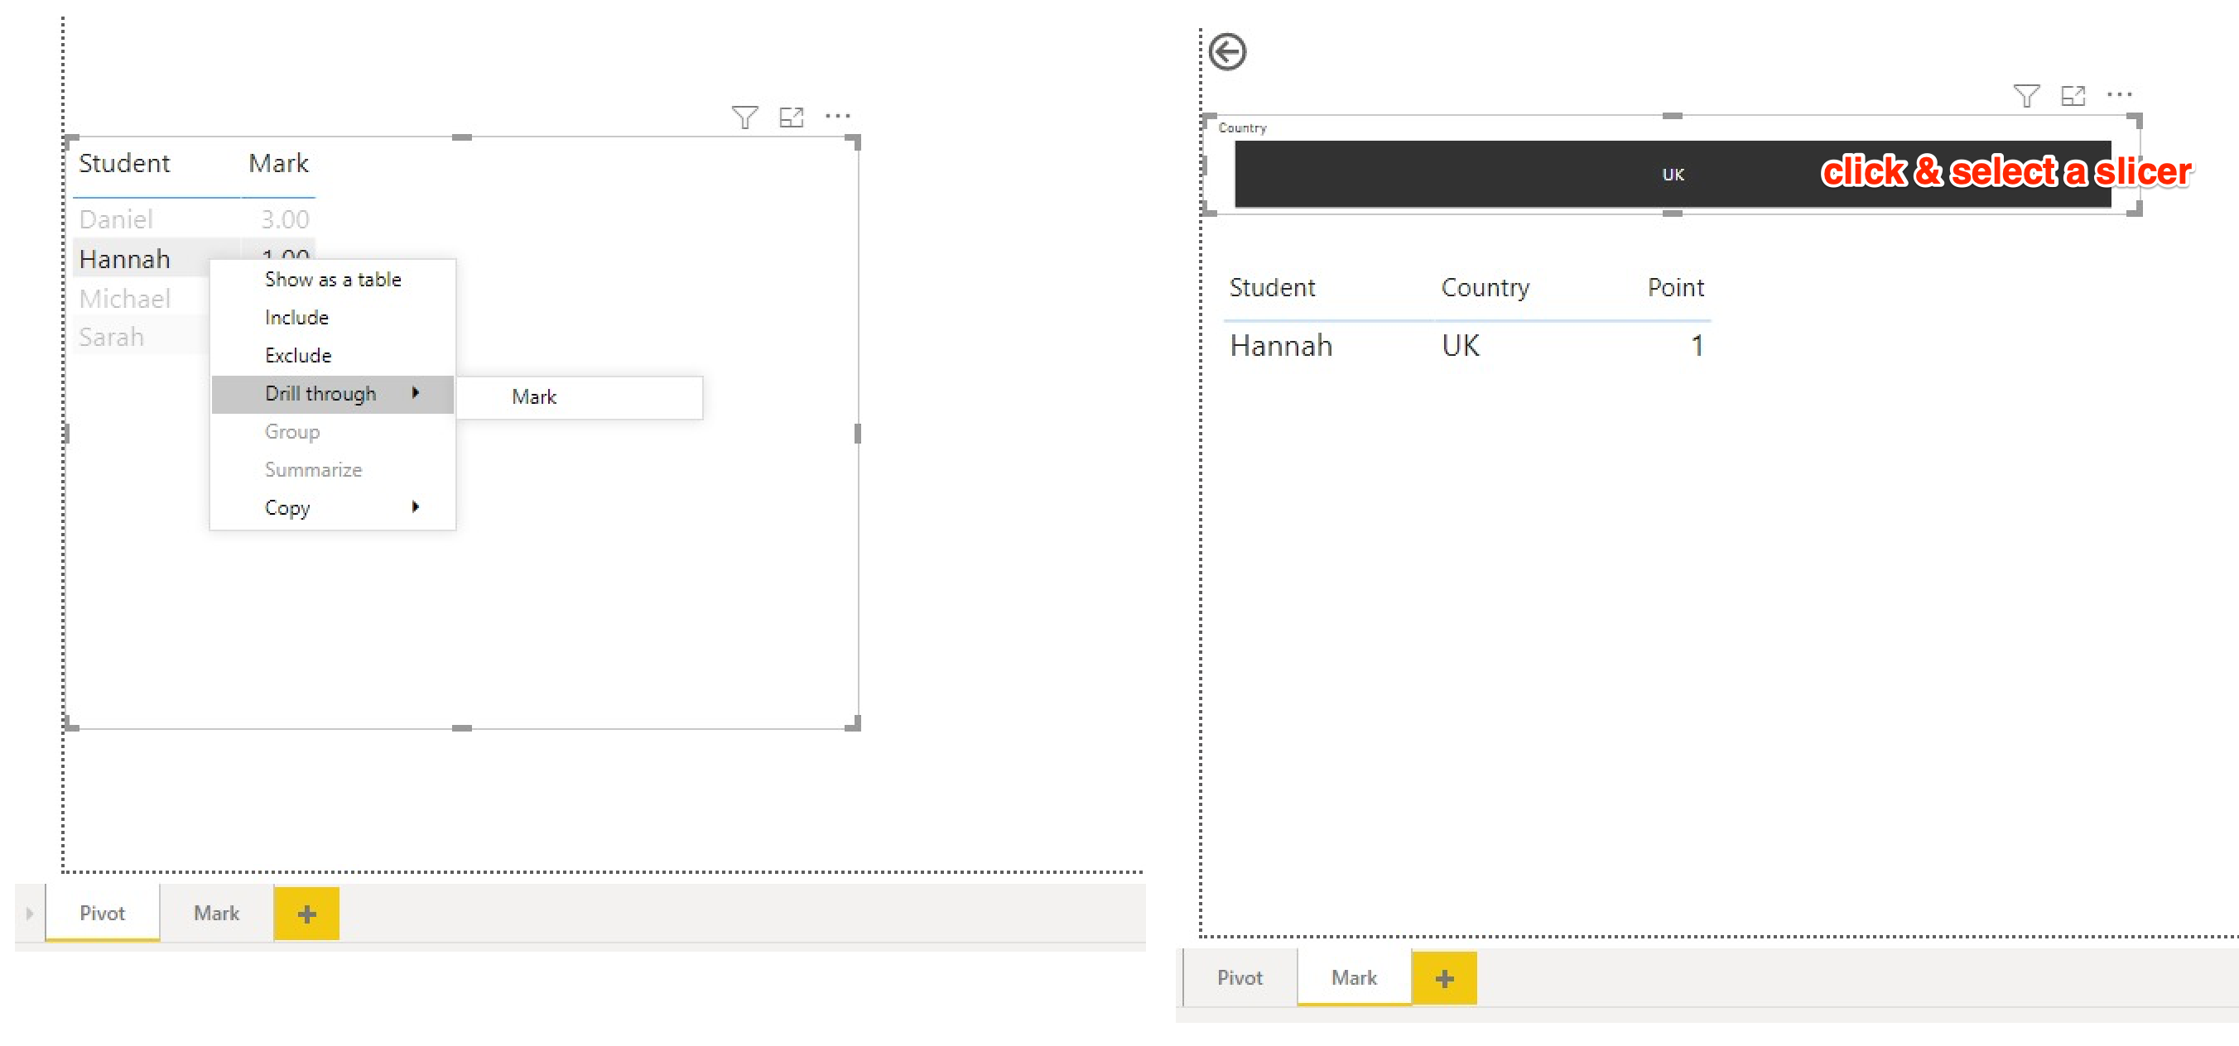This screenshot has width=2239, height=1046.
Task: Click Daniel's mark 3.00
Action: 285,219
